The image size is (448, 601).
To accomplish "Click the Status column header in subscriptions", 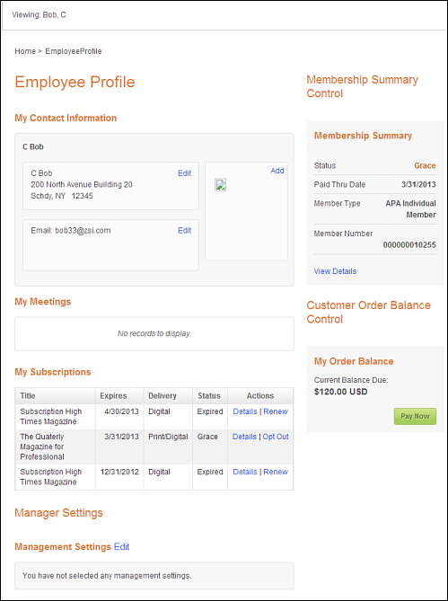I will coord(210,396).
